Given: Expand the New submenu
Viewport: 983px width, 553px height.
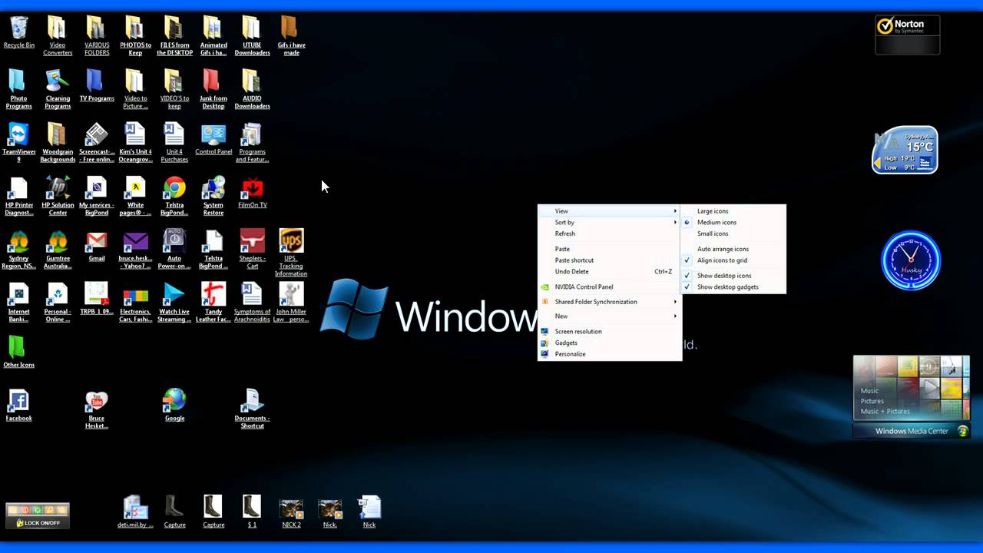Looking at the screenshot, I should (610, 316).
